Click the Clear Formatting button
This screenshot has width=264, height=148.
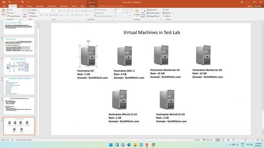(68, 11)
